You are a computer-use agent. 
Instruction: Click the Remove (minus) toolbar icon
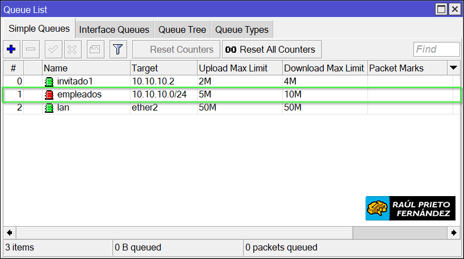coord(31,49)
